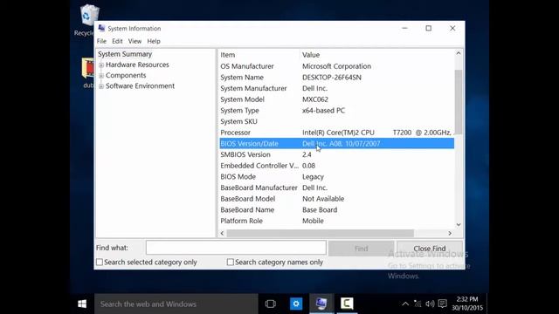Screen dimensions: 559x314
Task: Open the Settings gear taskbar icon
Action: tap(296, 304)
